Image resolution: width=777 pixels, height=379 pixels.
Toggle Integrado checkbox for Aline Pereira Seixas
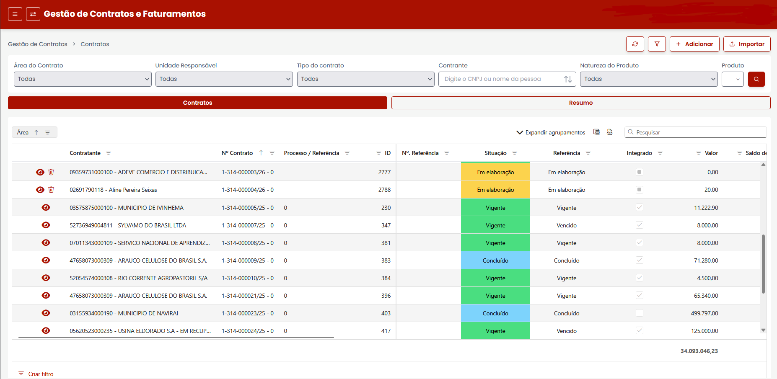click(639, 190)
